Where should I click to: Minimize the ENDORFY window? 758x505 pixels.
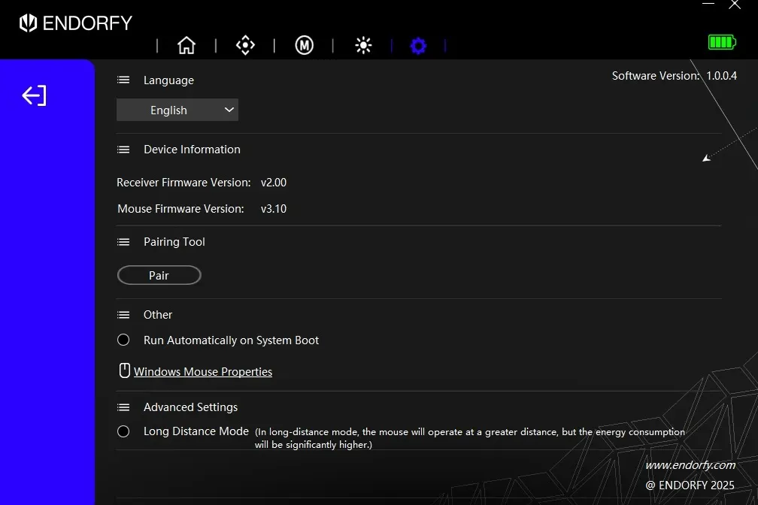tap(708, 5)
